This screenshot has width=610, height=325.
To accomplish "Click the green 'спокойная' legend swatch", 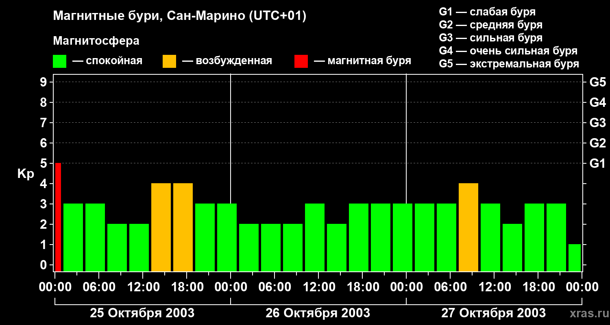I will pos(60,61).
